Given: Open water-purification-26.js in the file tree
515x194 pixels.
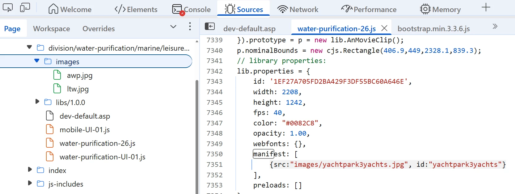Looking at the screenshot, I should click(x=97, y=143).
